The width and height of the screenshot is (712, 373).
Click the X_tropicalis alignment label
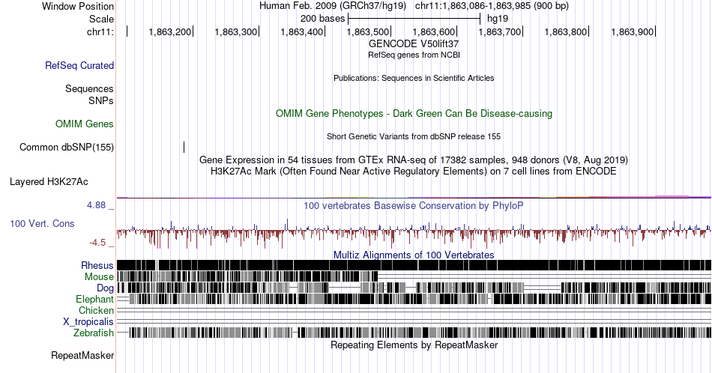tap(88, 322)
